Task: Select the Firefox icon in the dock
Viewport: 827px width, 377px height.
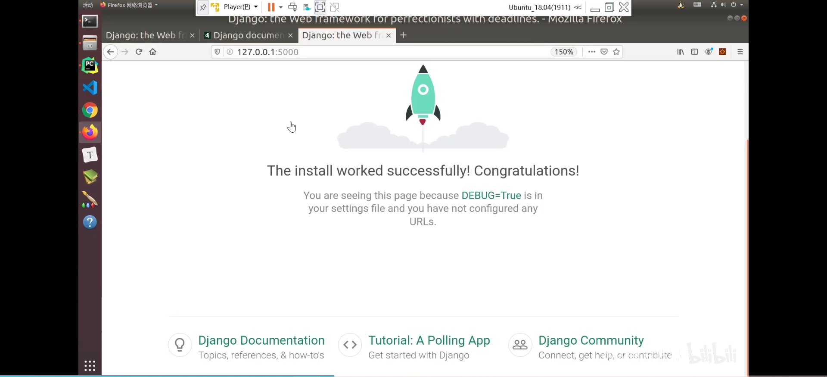Action: 90,132
